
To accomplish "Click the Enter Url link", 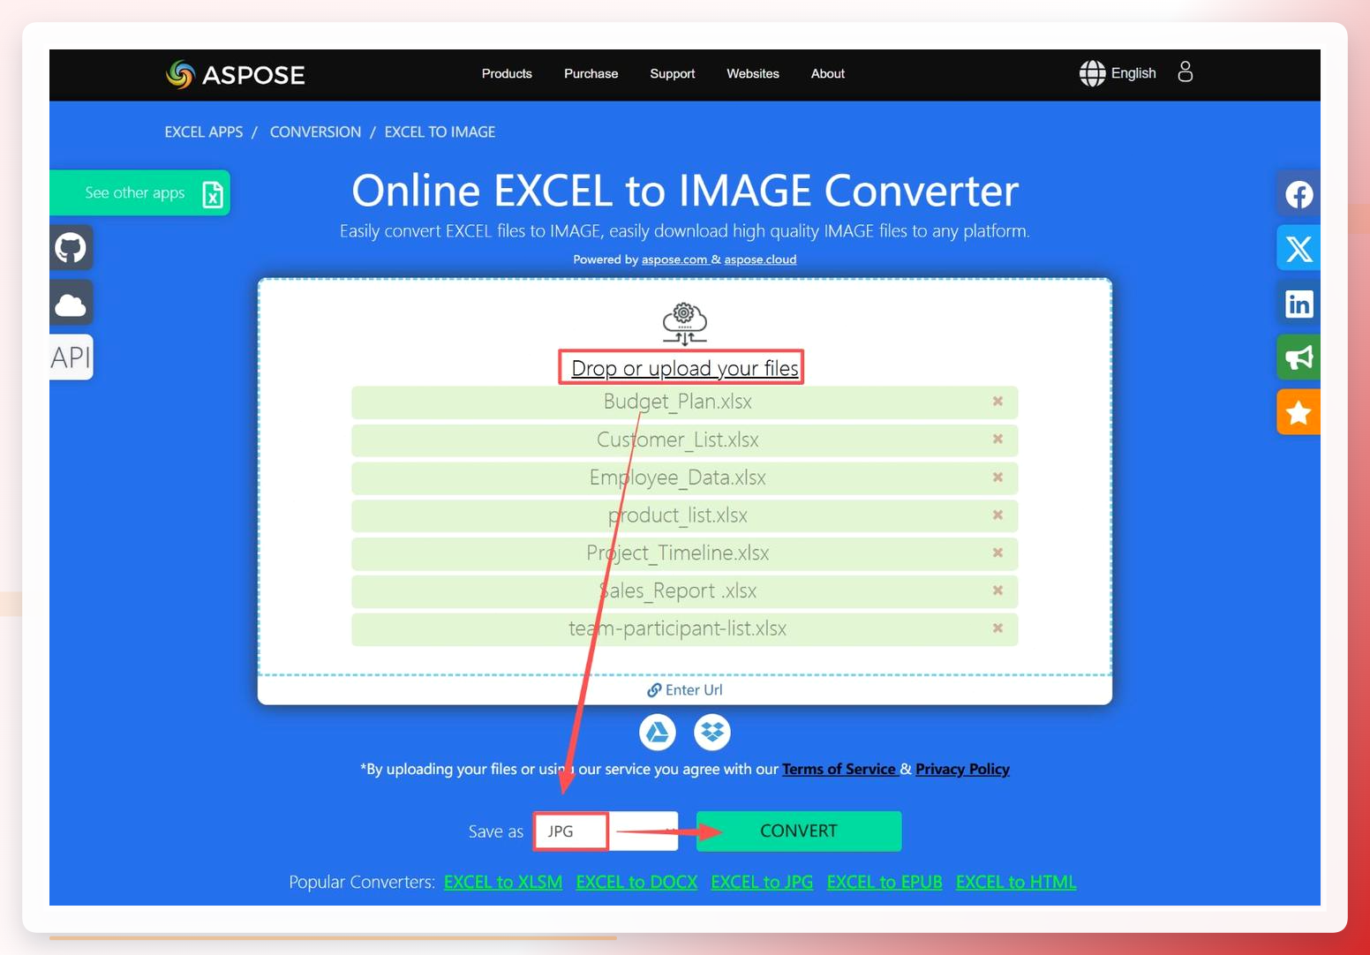I will (x=685, y=690).
